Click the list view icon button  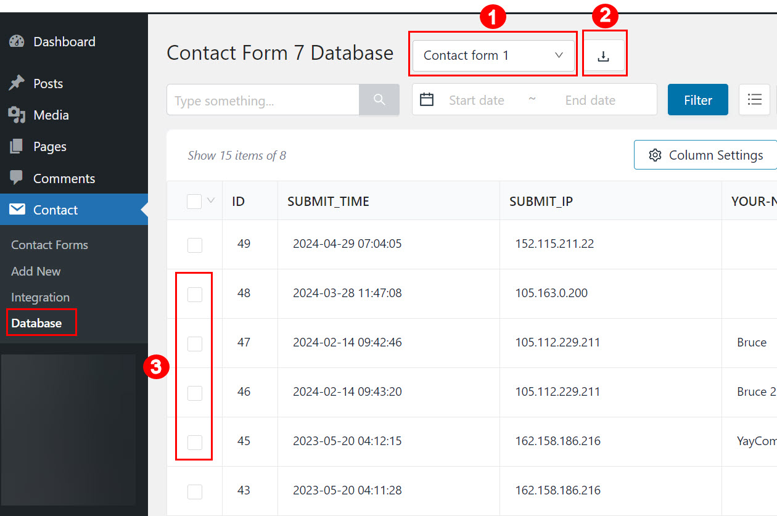point(754,100)
